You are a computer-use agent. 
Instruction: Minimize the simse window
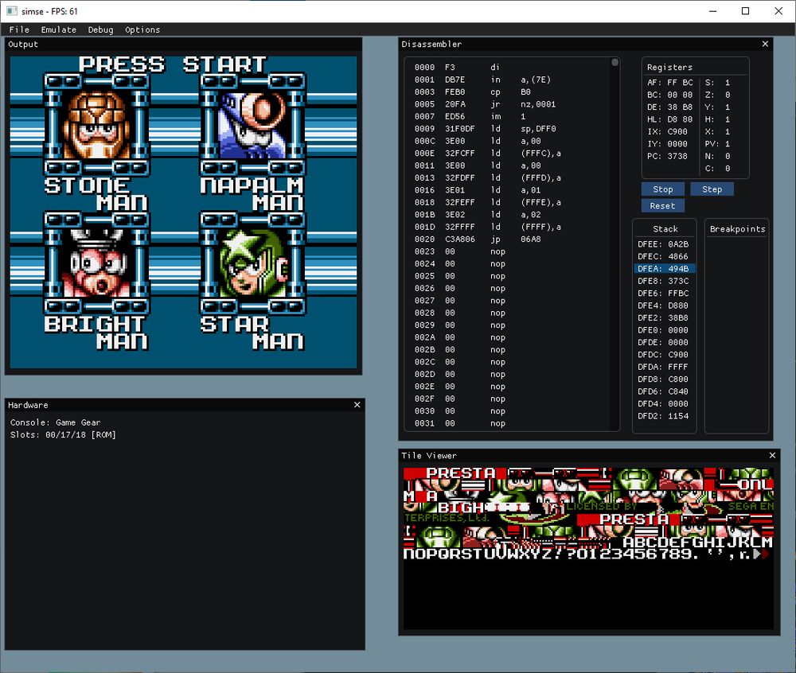coord(712,10)
